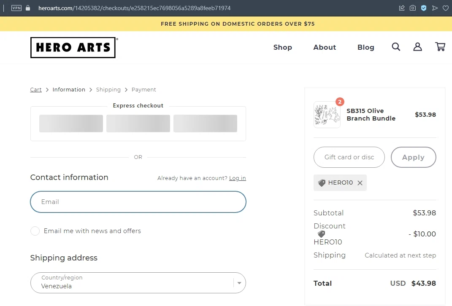Click the SB315 Olive Branch Bundle name
Screen dimensions: 452x306
[x=371, y=115]
